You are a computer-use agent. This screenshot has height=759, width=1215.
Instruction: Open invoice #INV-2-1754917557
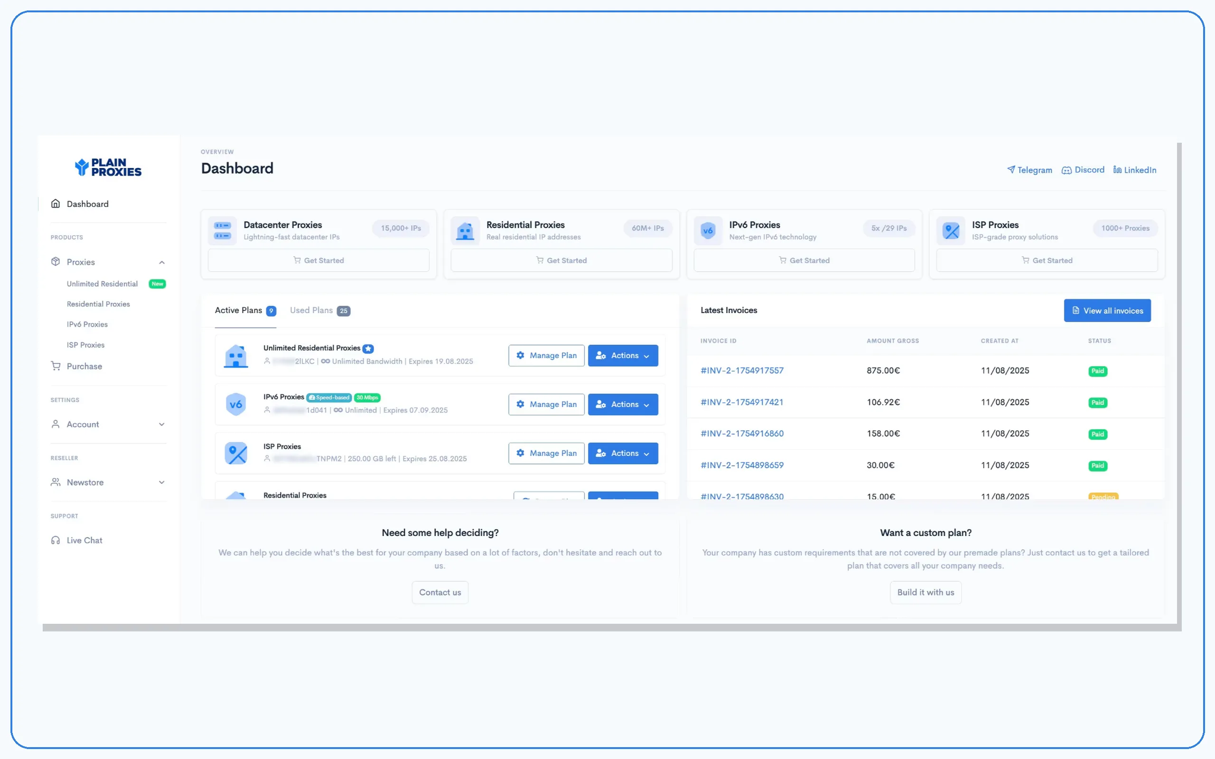coord(741,370)
